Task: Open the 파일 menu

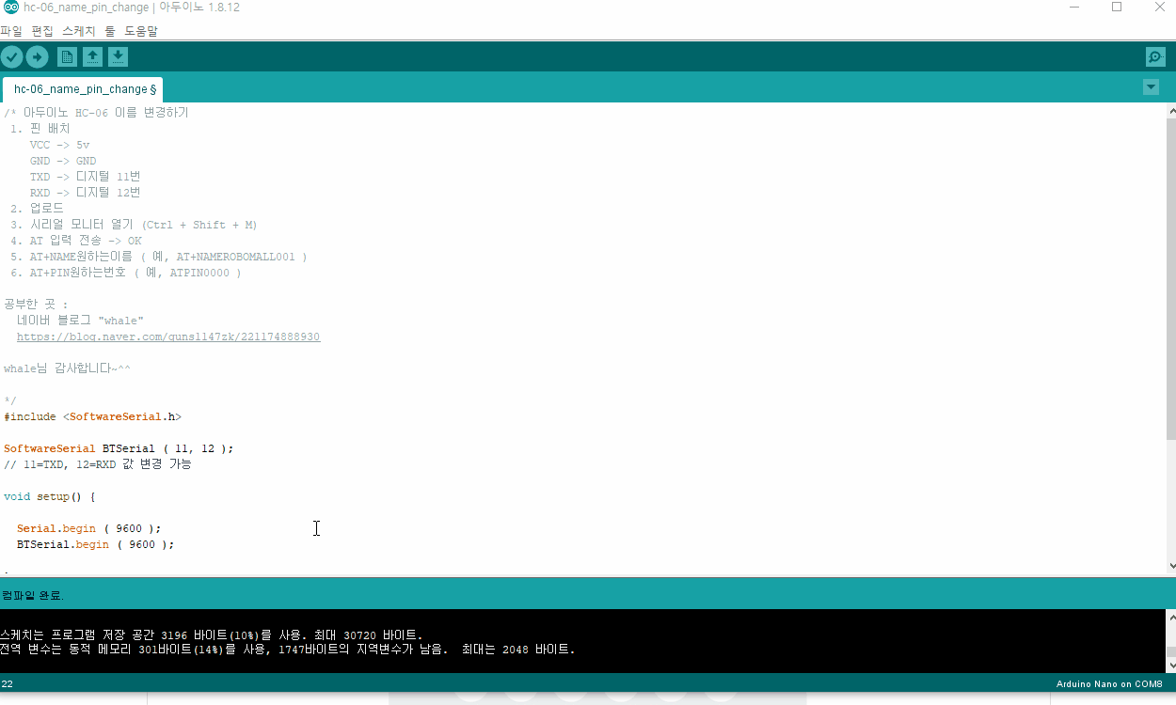Action: (11, 31)
